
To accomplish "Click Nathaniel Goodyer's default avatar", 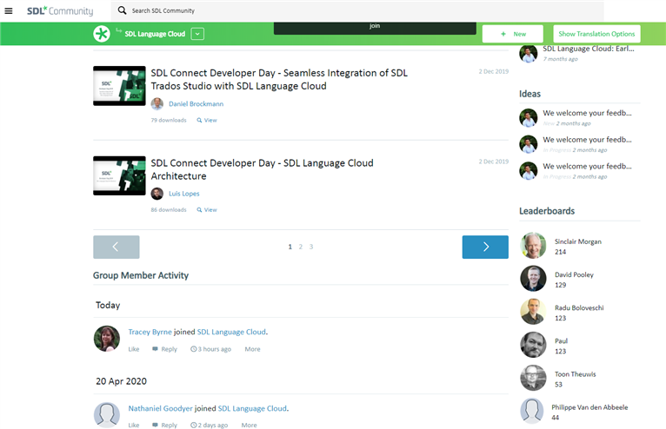I will point(107,415).
